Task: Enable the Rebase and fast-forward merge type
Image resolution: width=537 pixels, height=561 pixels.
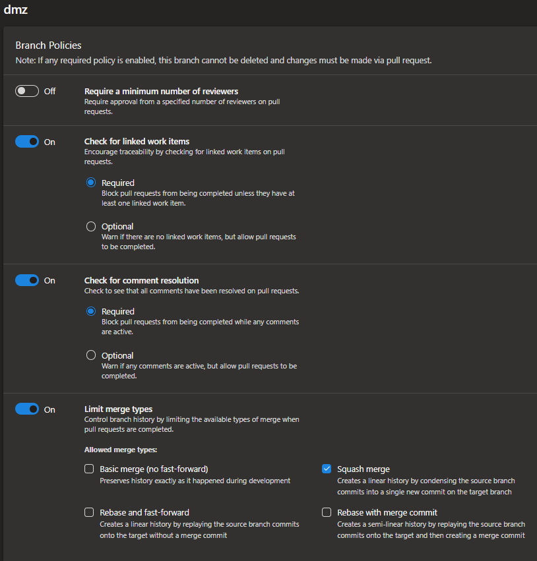Action: click(89, 512)
